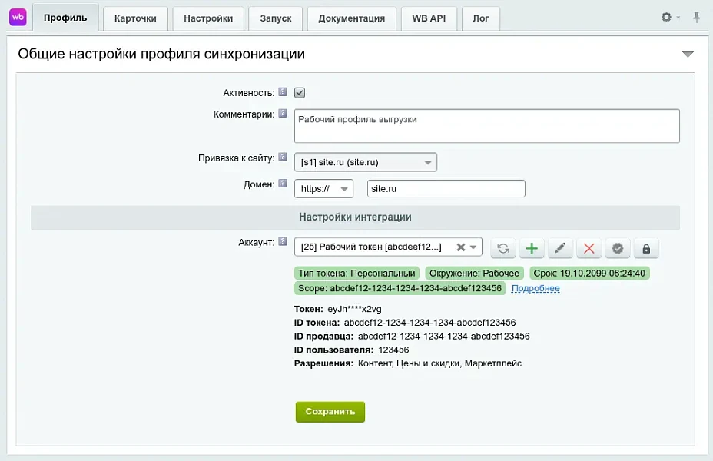Open help icon next to Домен
This screenshot has width=713, height=461.
coord(283,184)
